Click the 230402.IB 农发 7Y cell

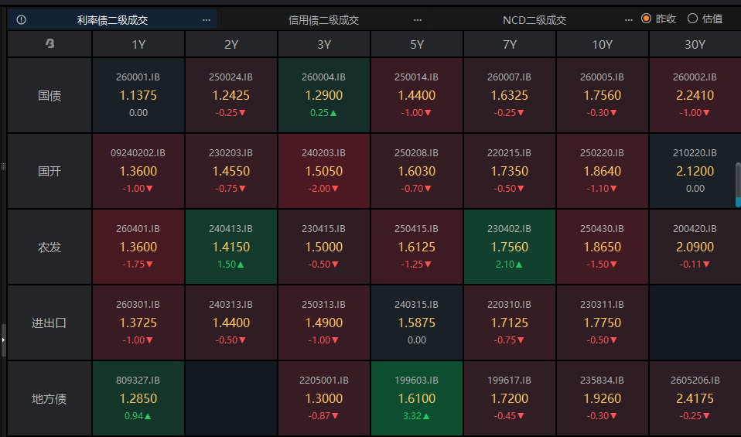click(510, 248)
